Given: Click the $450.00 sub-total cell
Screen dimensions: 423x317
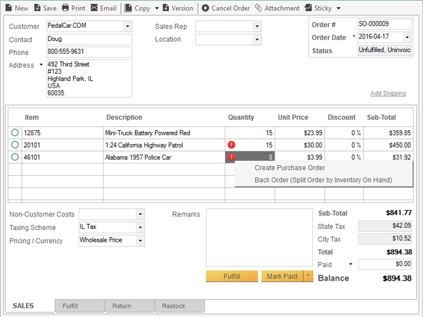Looking at the screenshot, I should (x=388, y=145).
